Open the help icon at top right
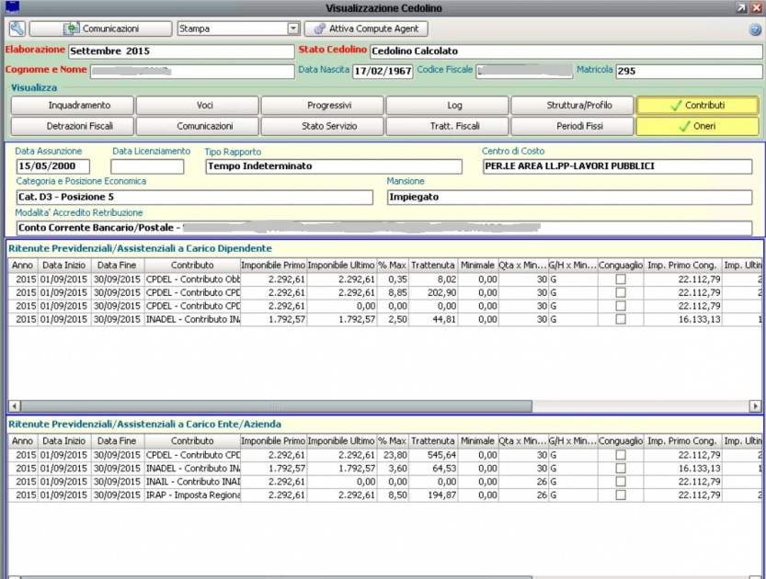Image resolution: width=766 pixels, height=579 pixels. tap(756, 29)
